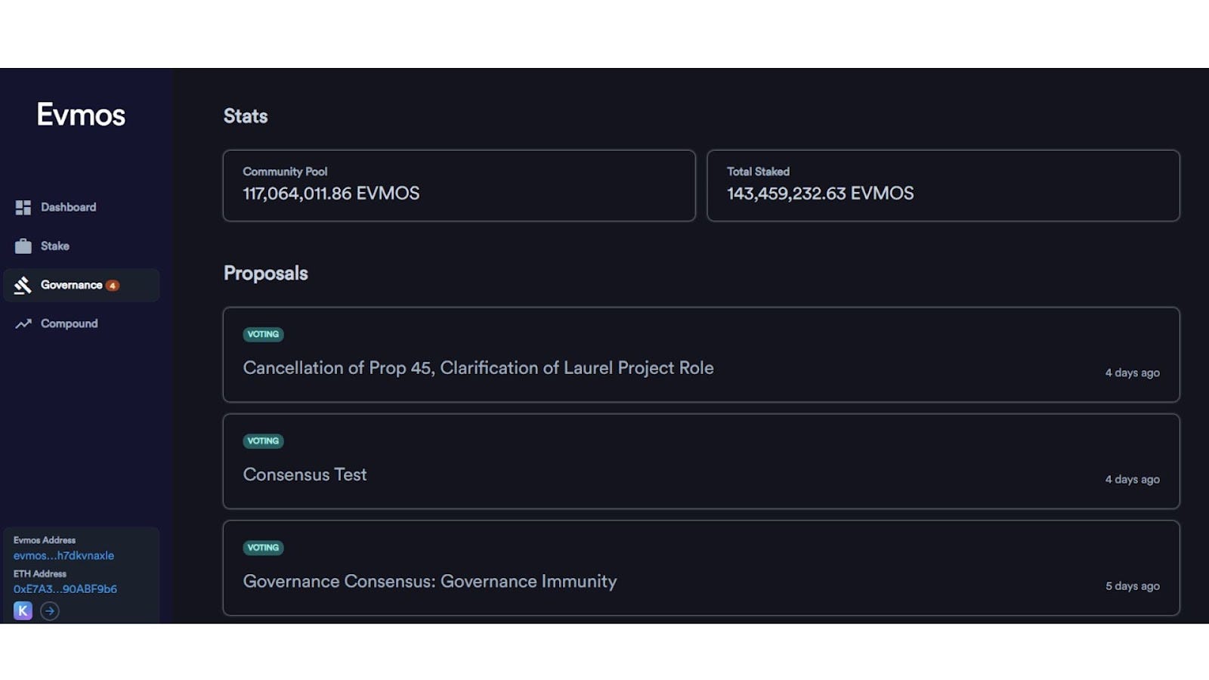Click the 0xE7A3...90ABF9b6 ETH address
Viewport: 1209px width, 680px height.
click(65, 589)
